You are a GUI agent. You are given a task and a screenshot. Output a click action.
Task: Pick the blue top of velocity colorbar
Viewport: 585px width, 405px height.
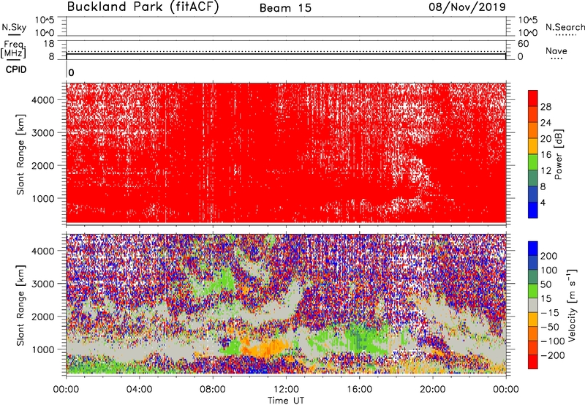[533, 249]
